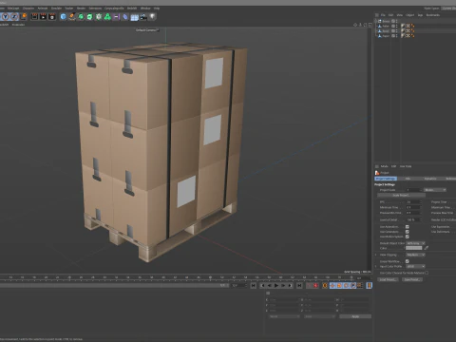Open Input Color Profile dropdown
Image resolution: width=456 pixels, height=342 pixels.
point(415,266)
